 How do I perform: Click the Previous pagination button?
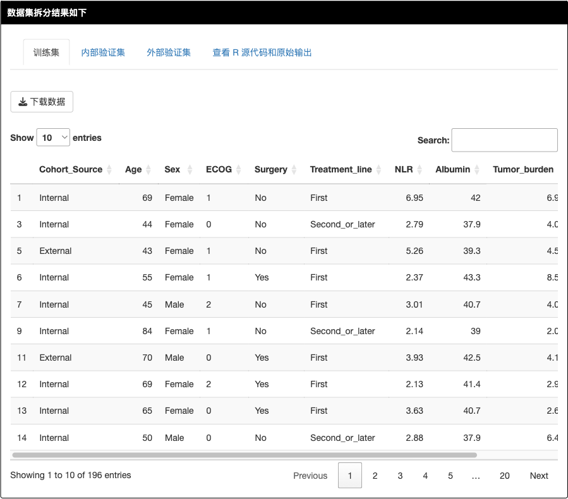(x=310, y=476)
